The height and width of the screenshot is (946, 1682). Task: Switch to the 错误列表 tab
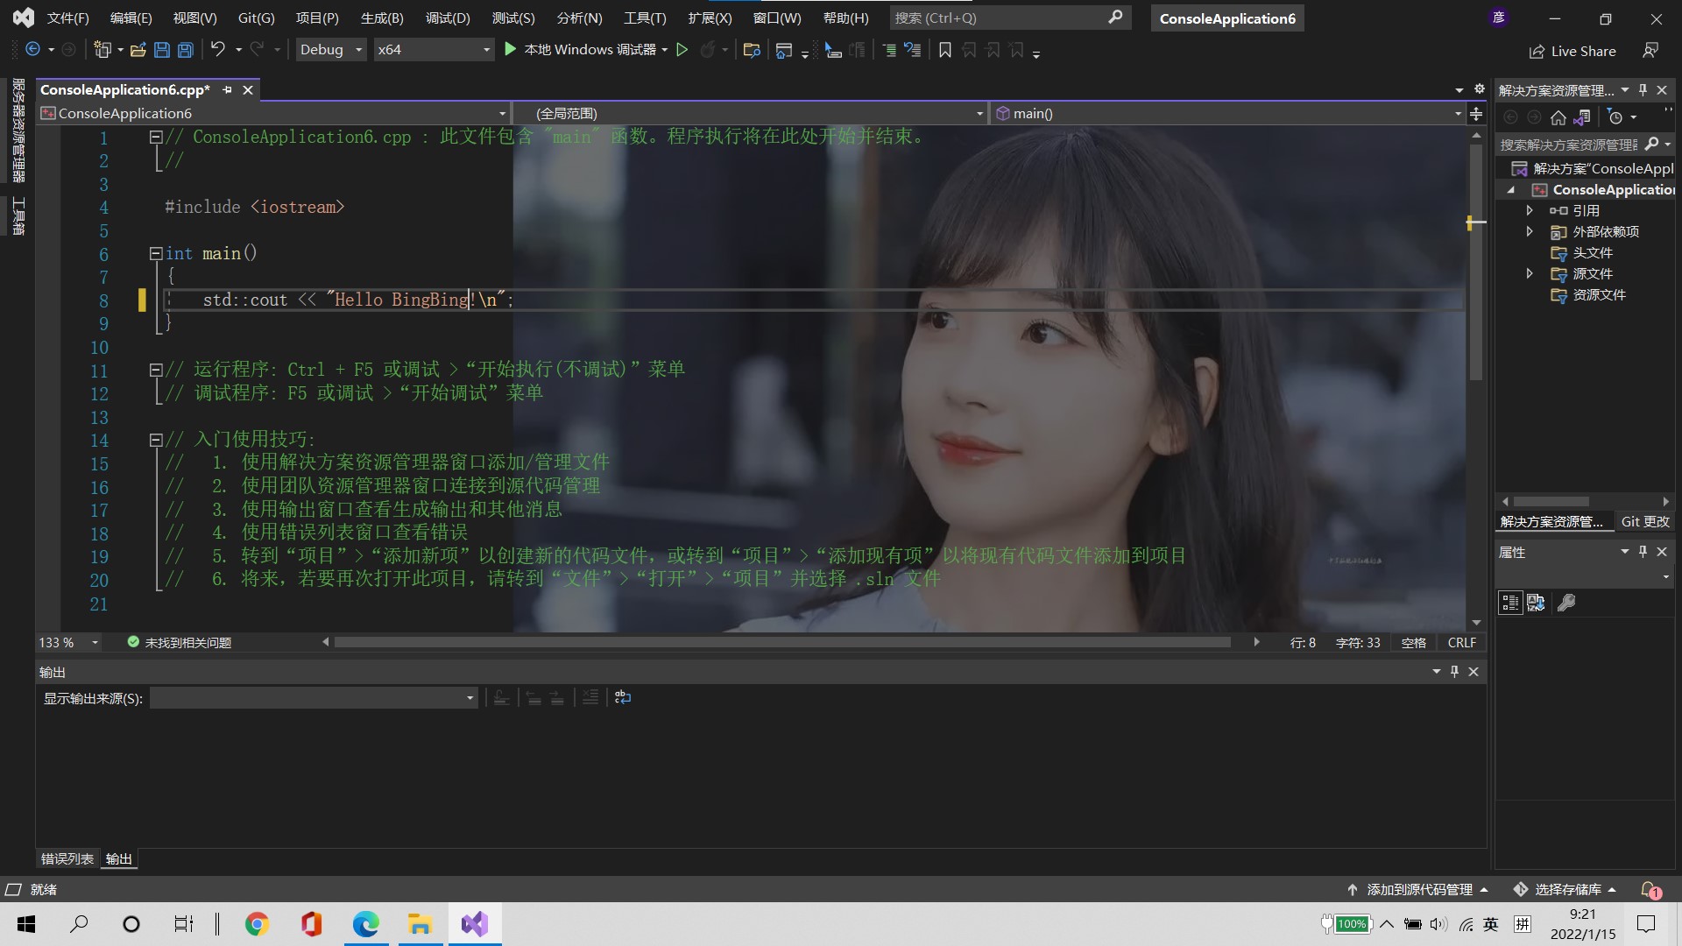[x=66, y=858]
